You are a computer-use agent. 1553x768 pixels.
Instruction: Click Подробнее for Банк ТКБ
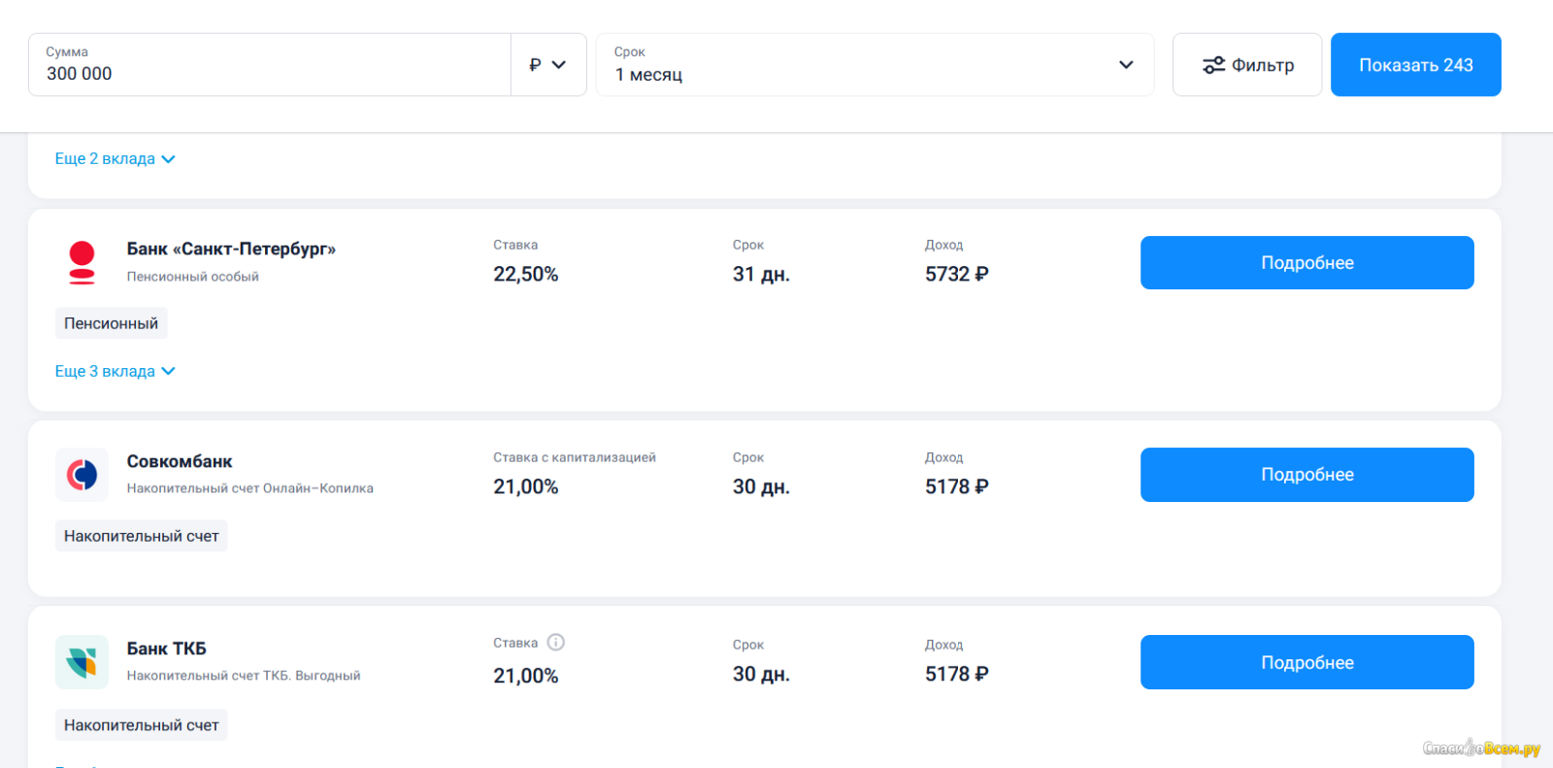1306,662
